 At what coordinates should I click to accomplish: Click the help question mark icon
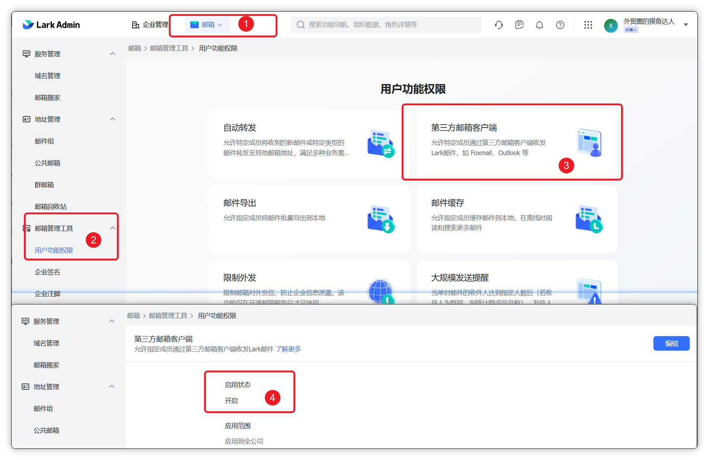click(x=560, y=25)
